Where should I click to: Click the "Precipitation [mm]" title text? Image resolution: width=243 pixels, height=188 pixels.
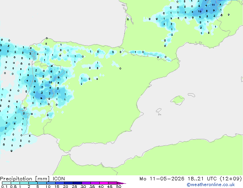click(x=25, y=179)
